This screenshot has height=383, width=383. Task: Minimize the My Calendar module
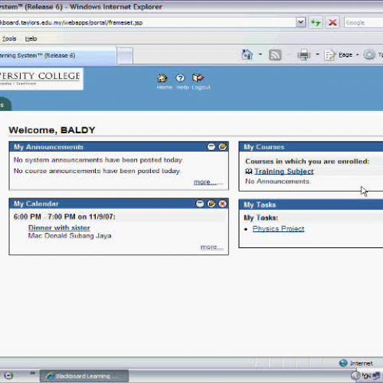pos(200,204)
